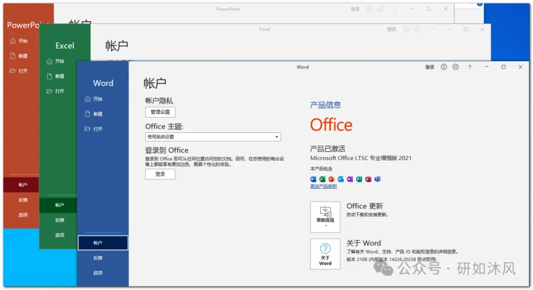This screenshot has width=533, height=290.
Task: Click the text Microsoft Office LTSC 专业增强版 2021
Action: tap(361, 158)
